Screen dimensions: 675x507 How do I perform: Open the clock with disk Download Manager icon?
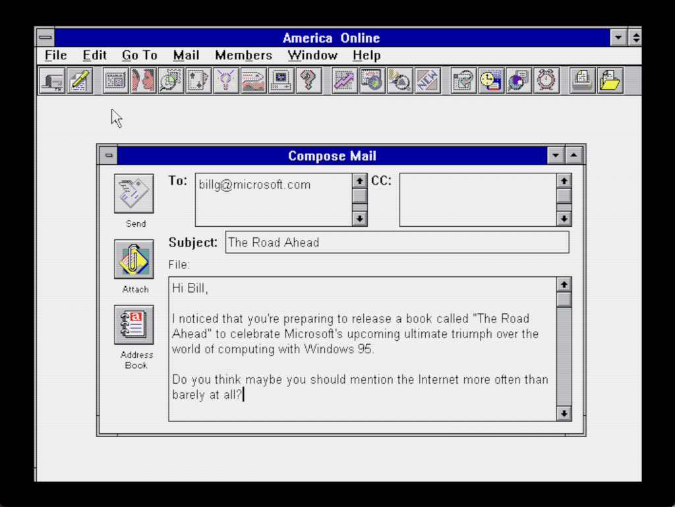click(x=490, y=80)
